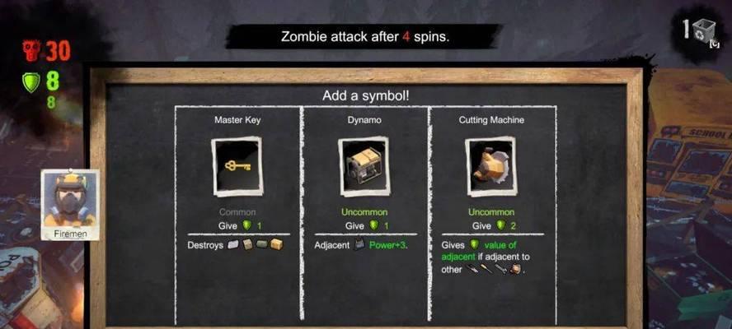
Task: Click the shield icon under Master Key
Action: point(247,225)
